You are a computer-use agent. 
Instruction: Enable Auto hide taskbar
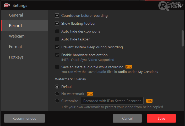pos(57,39)
